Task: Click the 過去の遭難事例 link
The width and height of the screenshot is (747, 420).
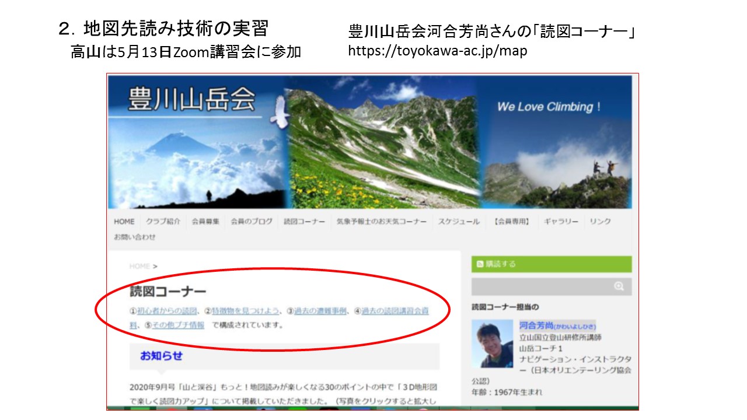Action: pyautogui.click(x=320, y=311)
